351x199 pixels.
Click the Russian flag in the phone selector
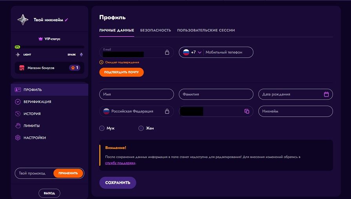(186, 52)
